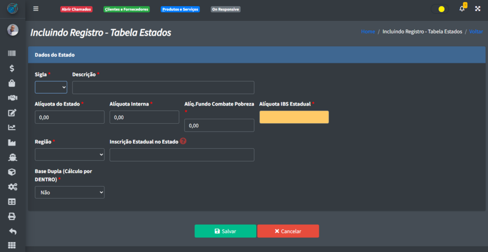488x252 pixels.
Task: Open Clientes e Fornecedores shortcut
Action: (126, 10)
